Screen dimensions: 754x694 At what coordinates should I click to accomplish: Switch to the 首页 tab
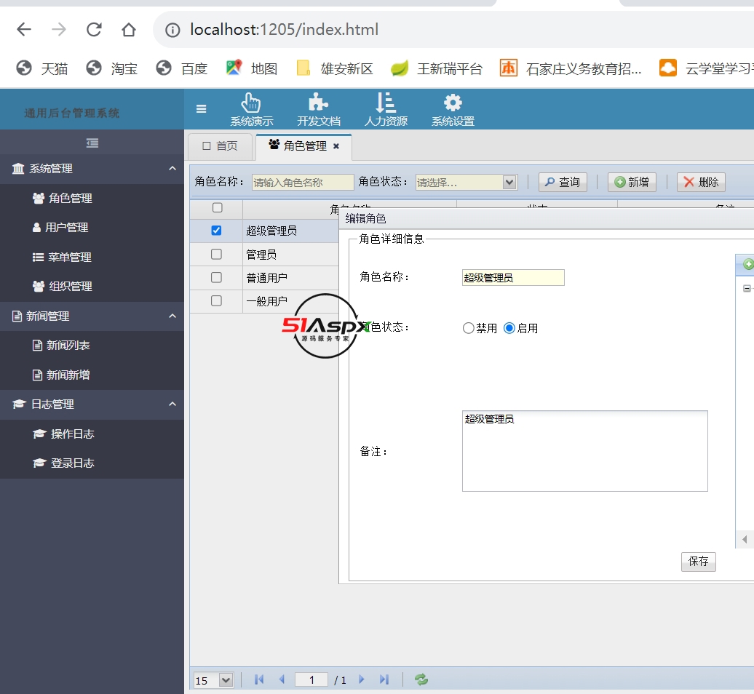(221, 146)
